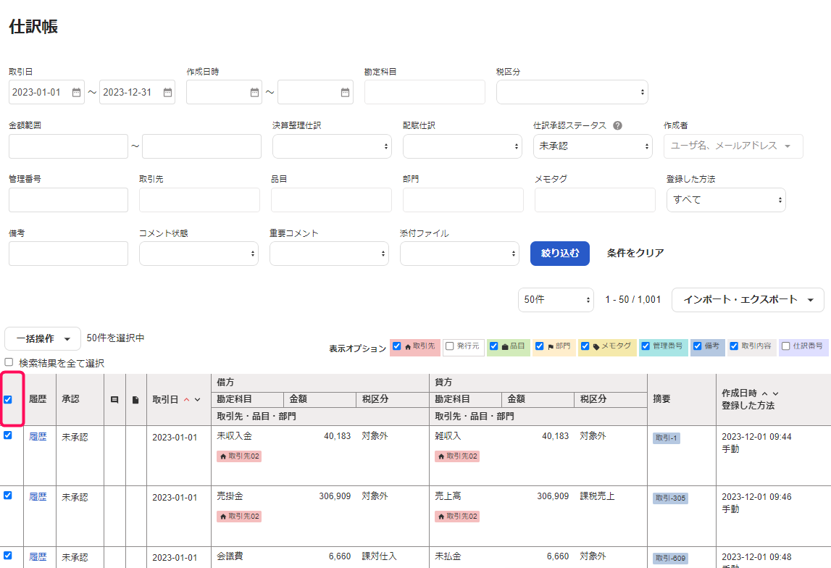Click the 取引-305 tag in 摘要
The height and width of the screenshot is (568, 831).
click(670, 498)
